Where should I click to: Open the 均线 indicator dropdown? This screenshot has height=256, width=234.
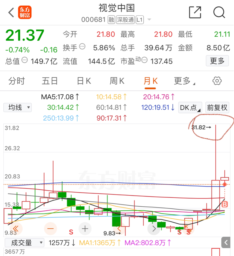coord(17,107)
